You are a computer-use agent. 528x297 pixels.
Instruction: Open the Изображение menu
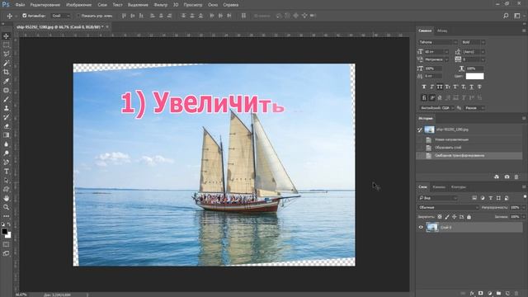coord(79,5)
